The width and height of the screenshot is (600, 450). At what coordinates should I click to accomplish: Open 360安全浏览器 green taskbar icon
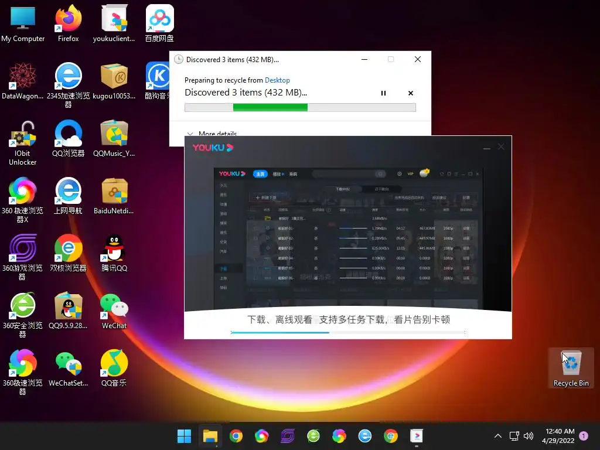(x=313, y=436)
